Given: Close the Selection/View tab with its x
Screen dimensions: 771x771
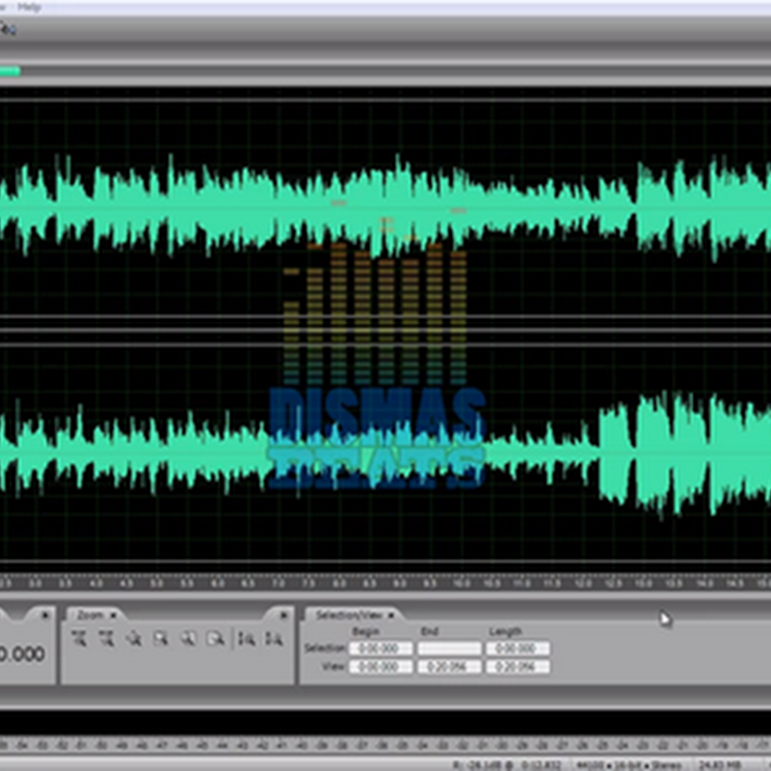Looking at the screenshot, I should pos(392,615).
